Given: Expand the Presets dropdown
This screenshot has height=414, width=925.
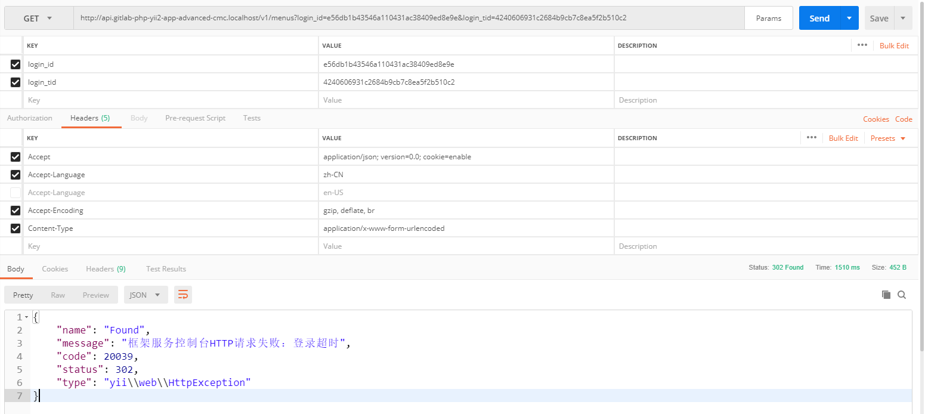Looking at the screenshot, I should point(887,138).
